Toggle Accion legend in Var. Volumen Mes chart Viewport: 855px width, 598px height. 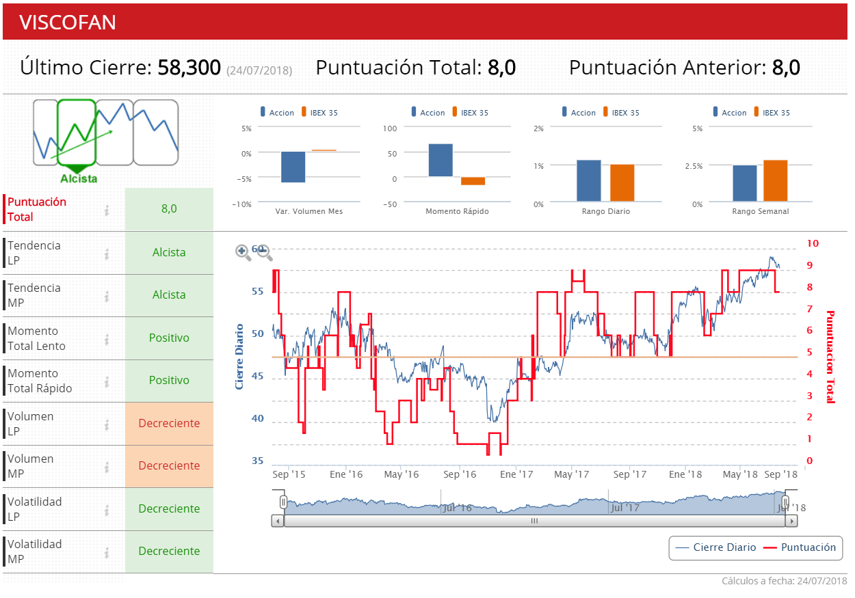[x=277, y=113]
